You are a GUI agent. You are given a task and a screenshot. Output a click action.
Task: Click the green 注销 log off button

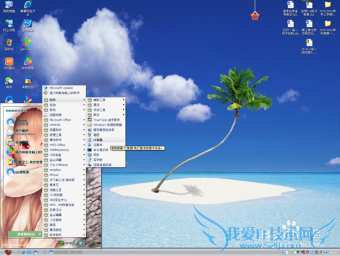point(67,243)
